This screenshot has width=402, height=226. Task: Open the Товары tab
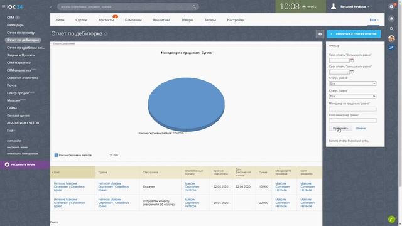(187, 20)
